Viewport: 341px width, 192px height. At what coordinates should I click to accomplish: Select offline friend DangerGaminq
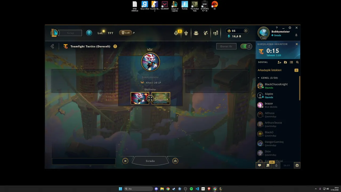coord(277,143)
